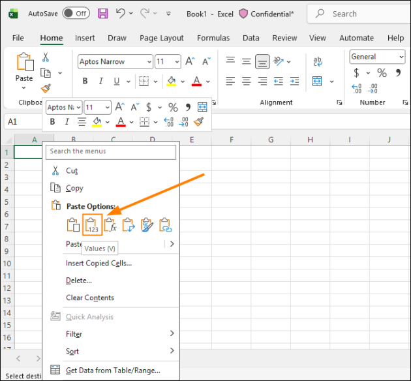Viewport: 411px width, 381px height.
Task: Click ribbon Increase Decimal icon
Action: point(356,89)
